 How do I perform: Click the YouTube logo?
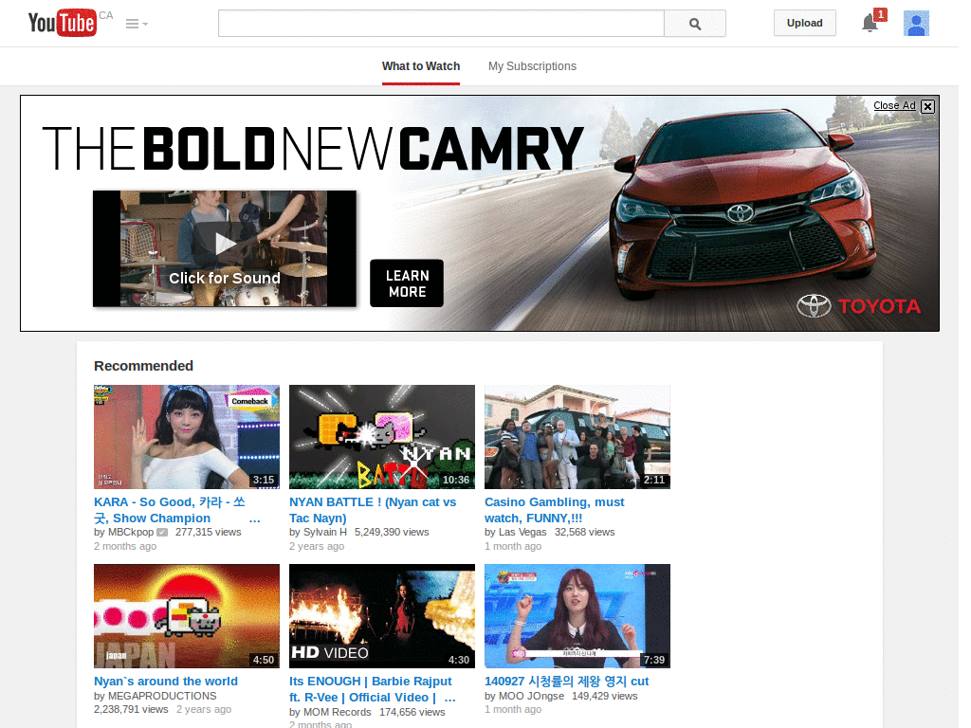(x=62, y=23)
